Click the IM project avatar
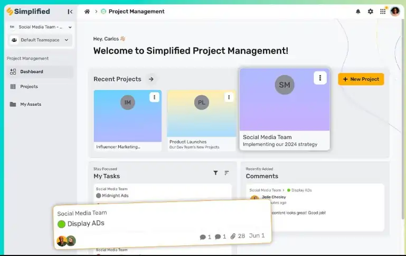Screen dimensions: 406x256 point(128,103)
